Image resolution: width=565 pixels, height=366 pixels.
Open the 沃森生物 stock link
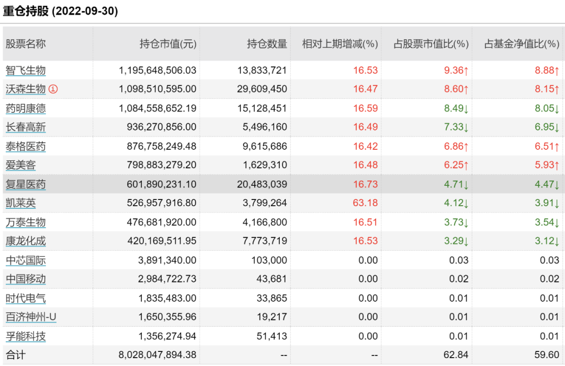[26, 89]
